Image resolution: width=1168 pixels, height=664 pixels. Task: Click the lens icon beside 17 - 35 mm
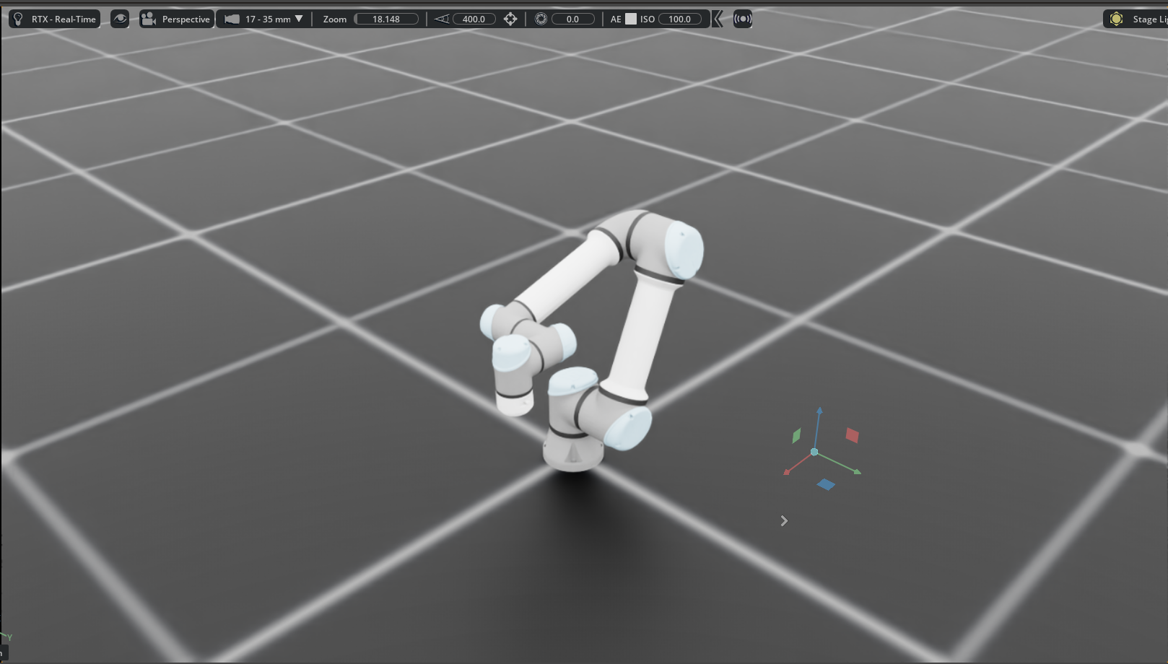232,19
